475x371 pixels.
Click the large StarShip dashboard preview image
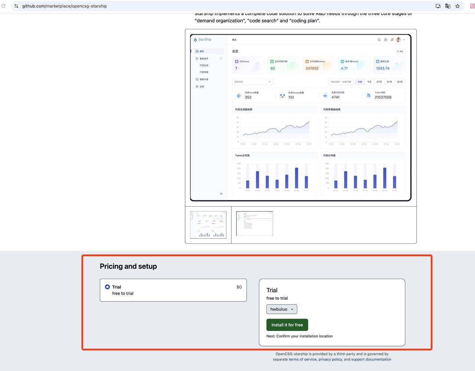click(x=301, y=118)
